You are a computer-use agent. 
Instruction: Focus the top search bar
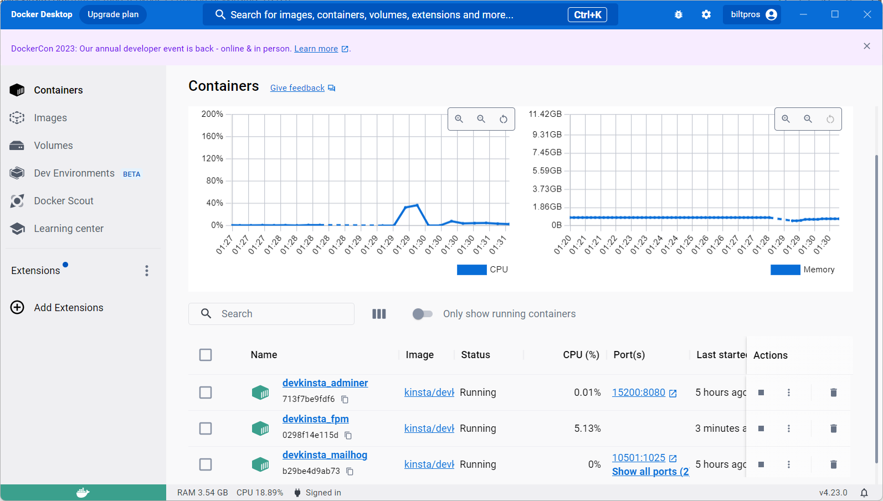pos(410,15)
